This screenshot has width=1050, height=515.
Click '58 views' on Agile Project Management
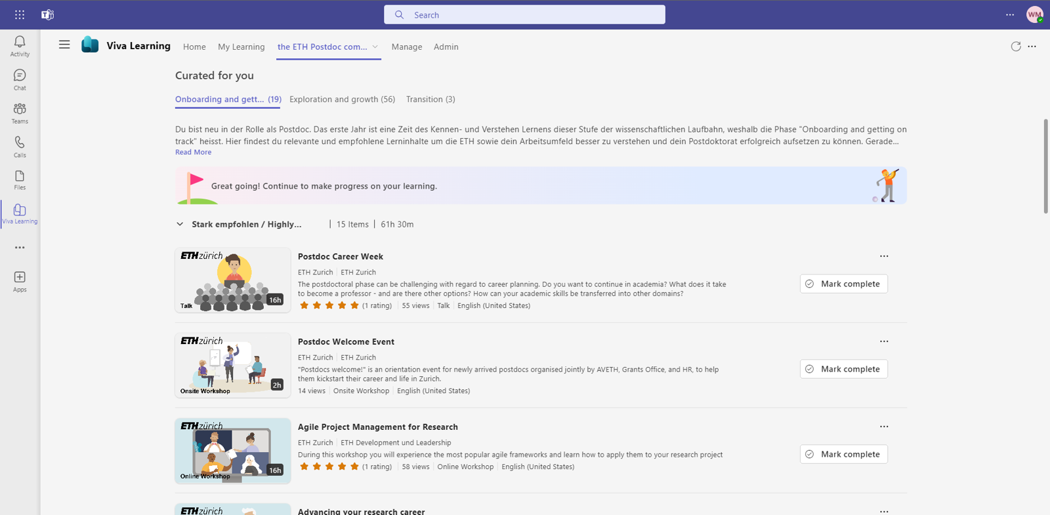click(415, 467)
